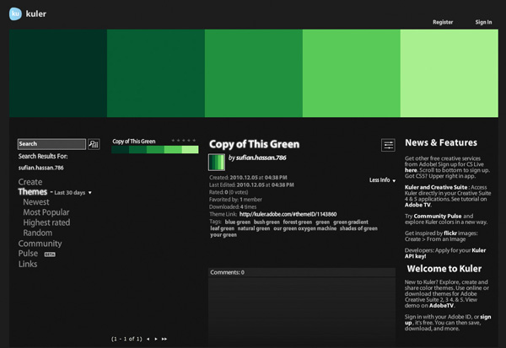Screen dimensions: 506x348
Task: Jump to last results page arrow
Action: click(x=164, y=339)
